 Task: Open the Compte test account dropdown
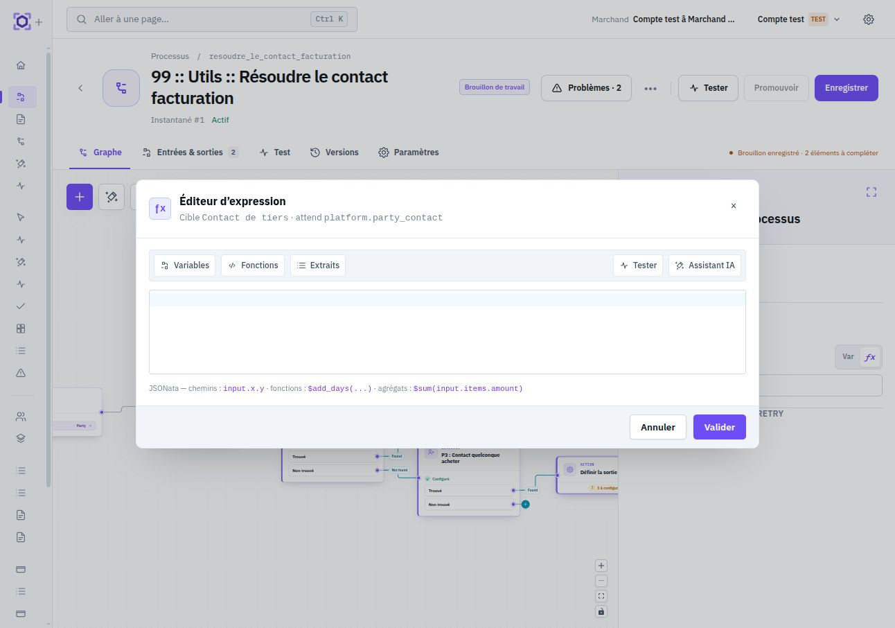[x=799, y=19]
